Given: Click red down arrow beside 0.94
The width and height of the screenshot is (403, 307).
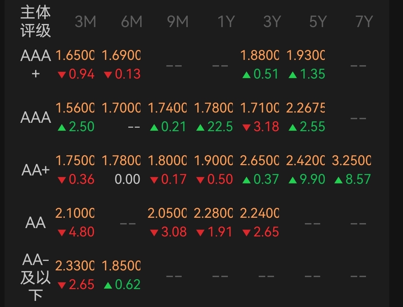Looking at the screenshot, I should click(61, 75).
